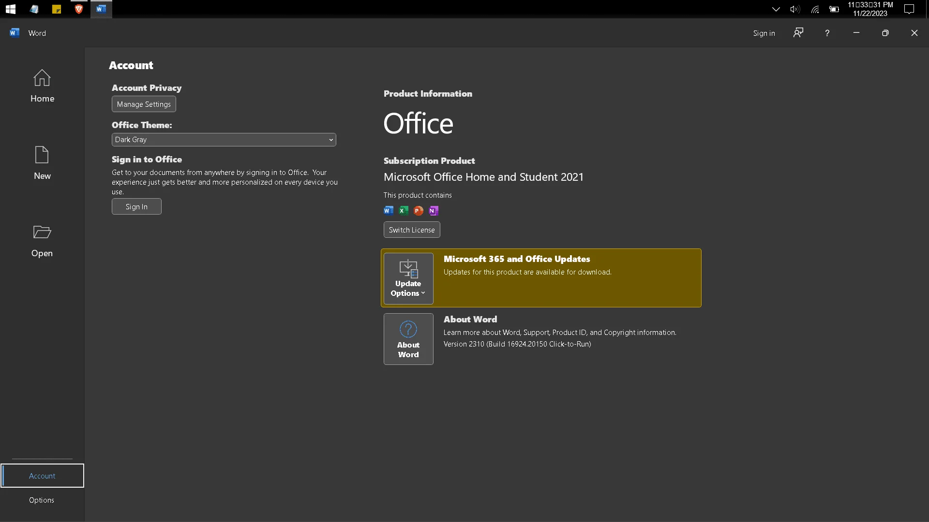Click the Word logo in the title bar

pyautogui.click(x=15, y=33)
